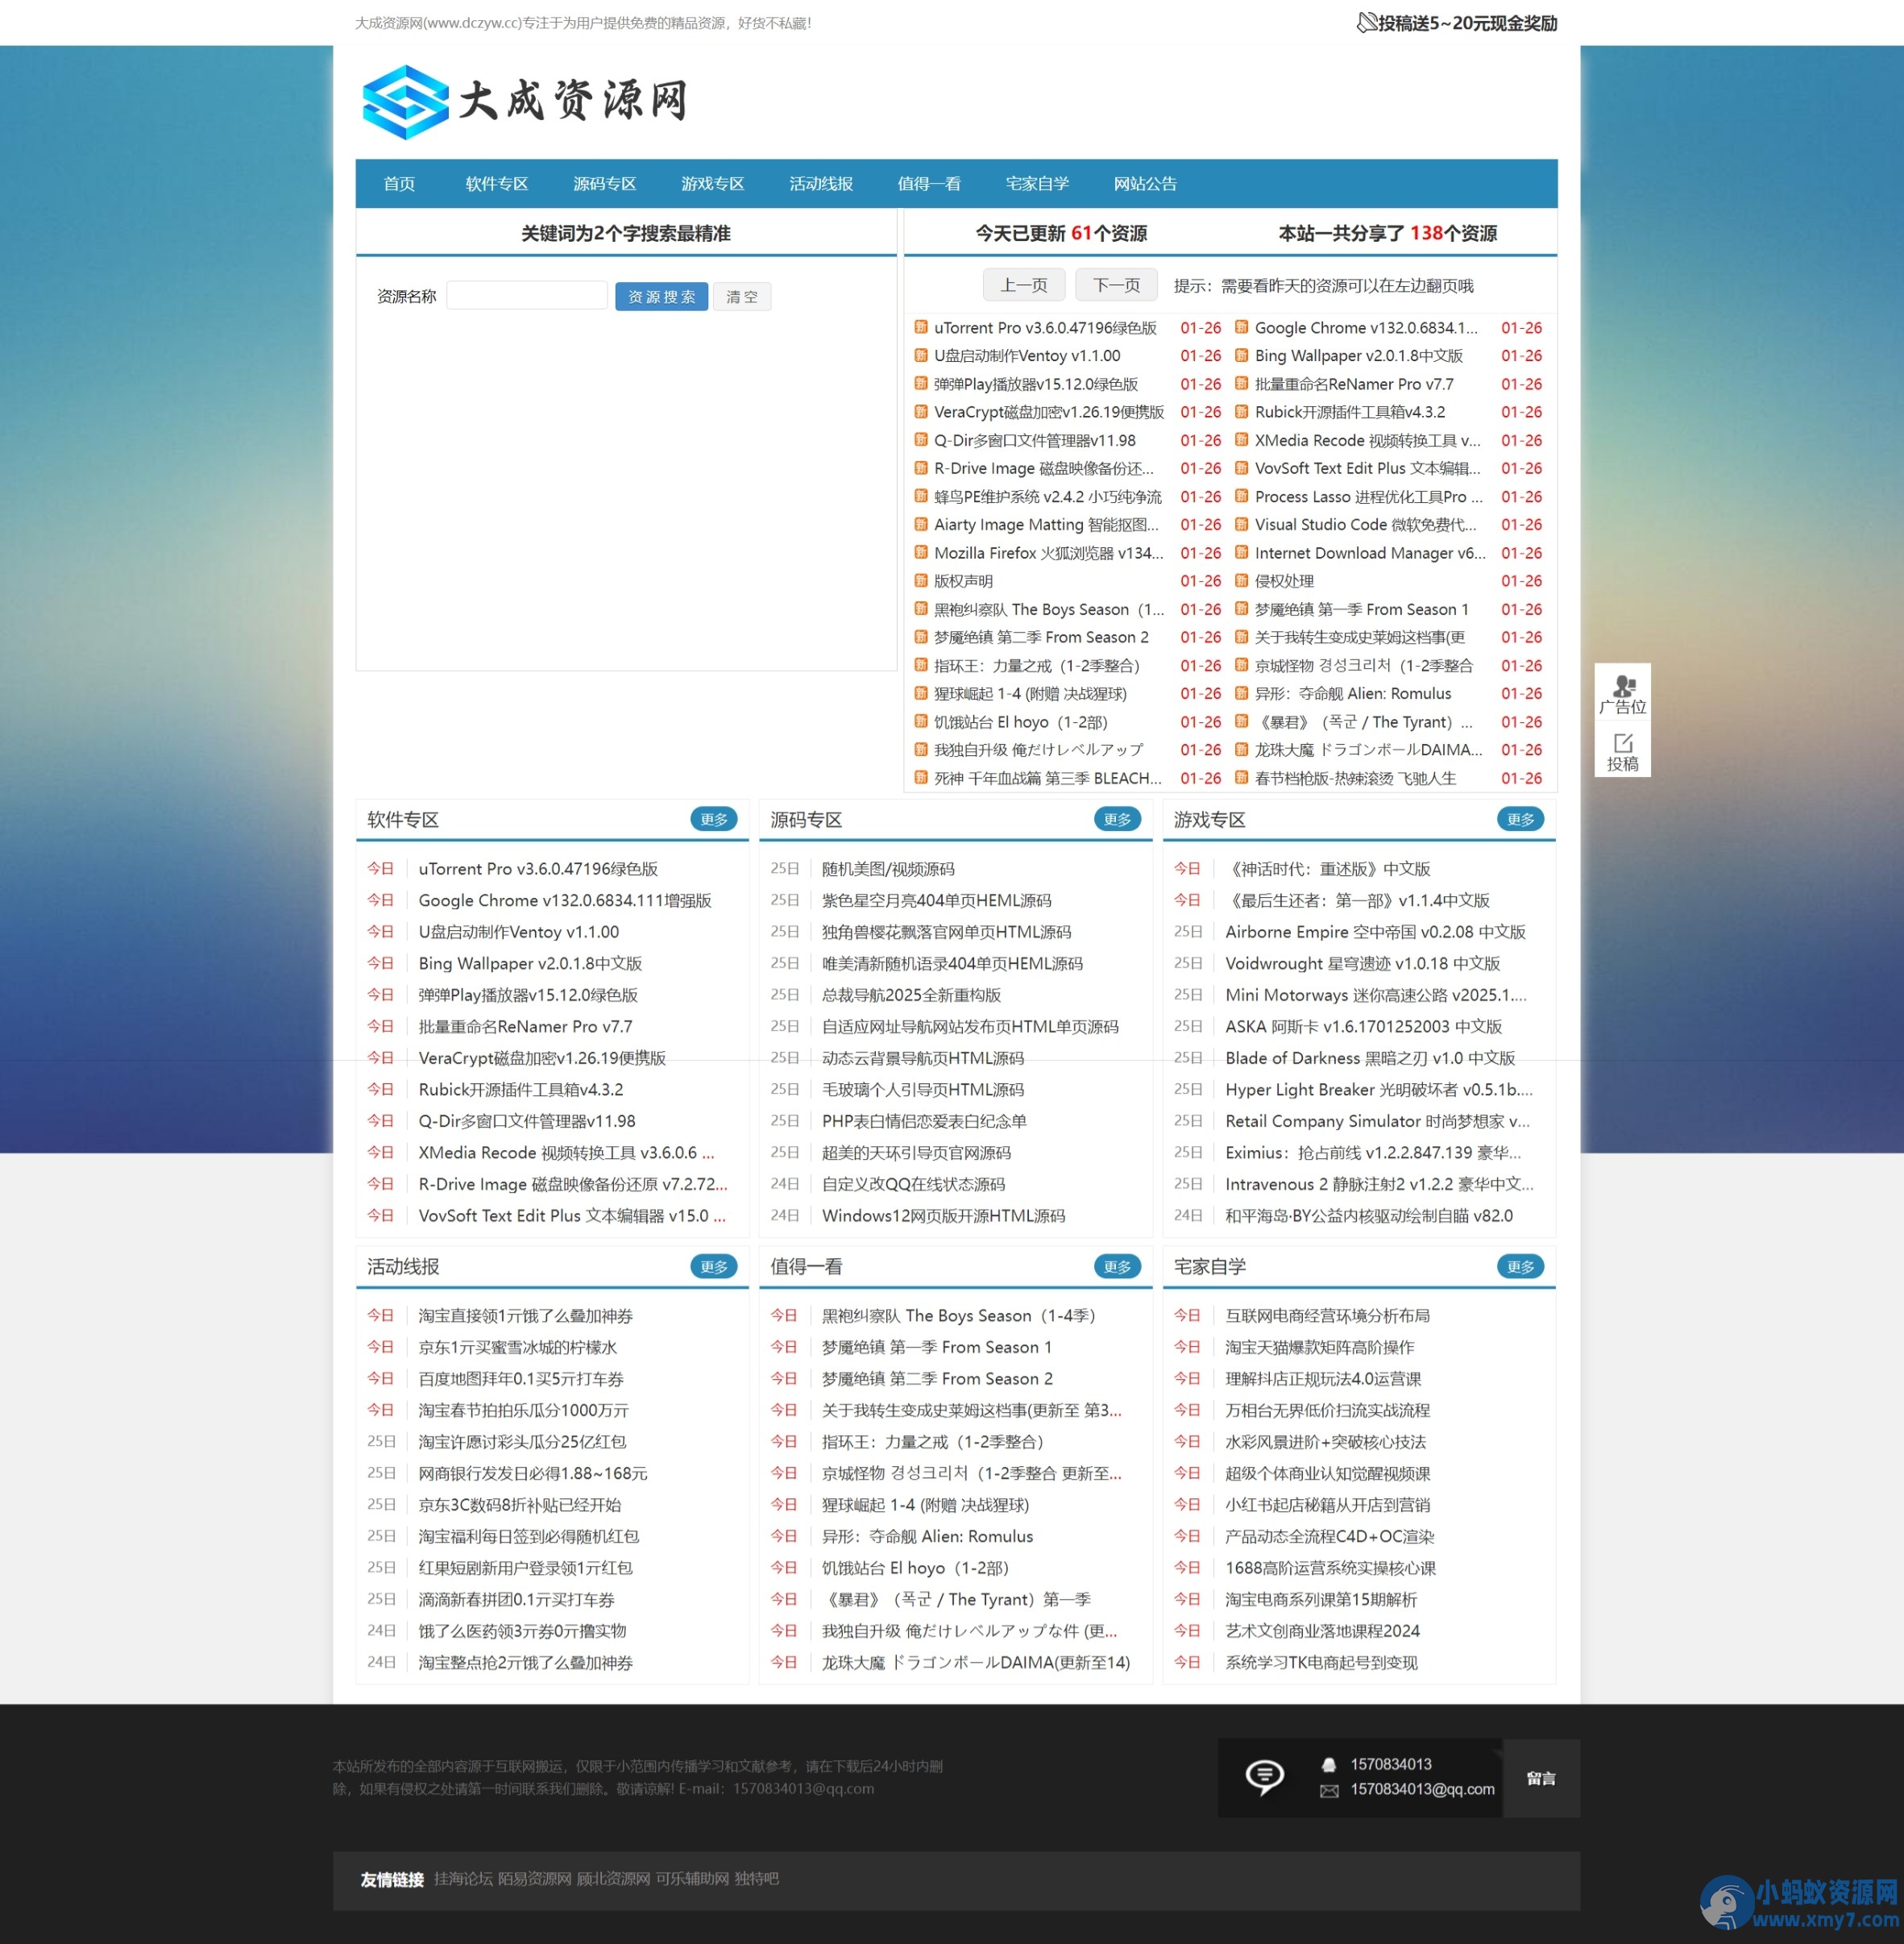Click the QQ bell icon beside 1570834013

(1328, 1764)
